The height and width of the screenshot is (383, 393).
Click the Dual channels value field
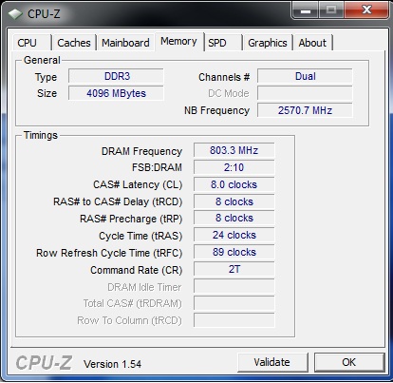(x=305, y=76)
